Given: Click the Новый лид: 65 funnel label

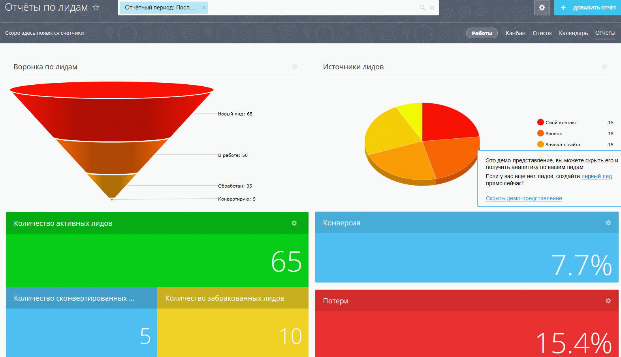Looking at the screenshot, I should (235, 114).
